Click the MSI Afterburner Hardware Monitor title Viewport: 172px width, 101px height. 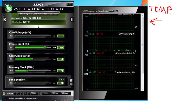tap(96, 11)
